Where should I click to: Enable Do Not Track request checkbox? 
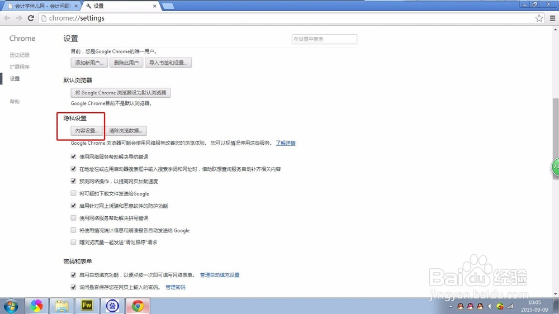click(73, 242)
